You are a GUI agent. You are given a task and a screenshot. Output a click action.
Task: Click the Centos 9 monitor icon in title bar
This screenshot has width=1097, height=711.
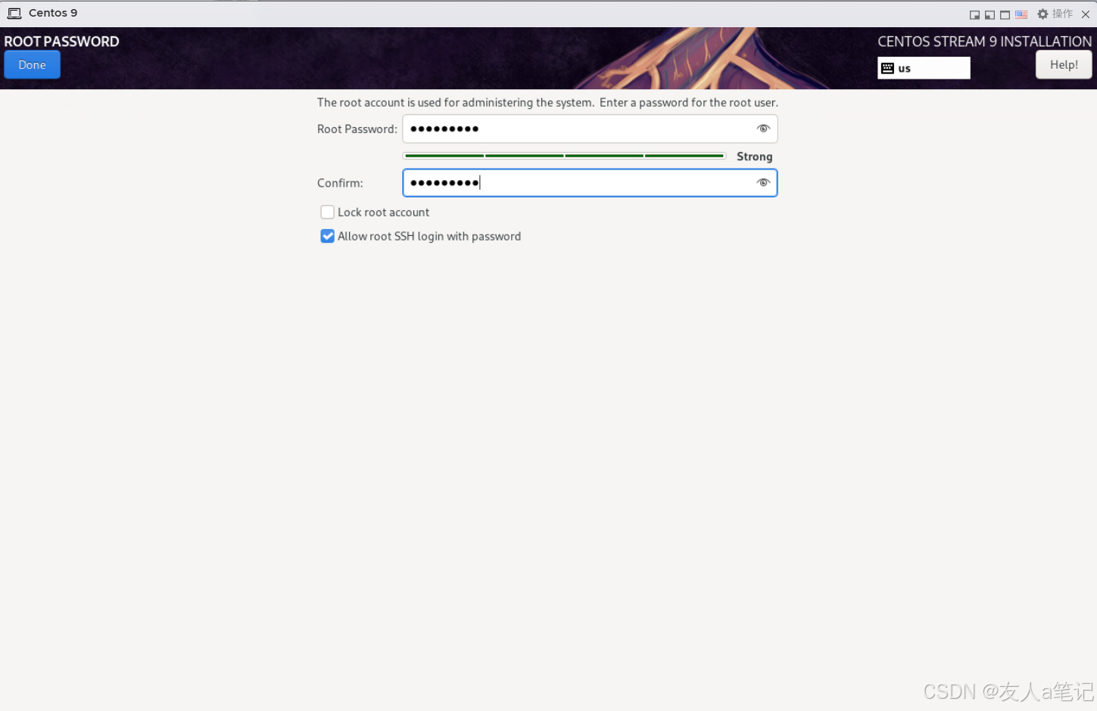[x=14, y=14]
